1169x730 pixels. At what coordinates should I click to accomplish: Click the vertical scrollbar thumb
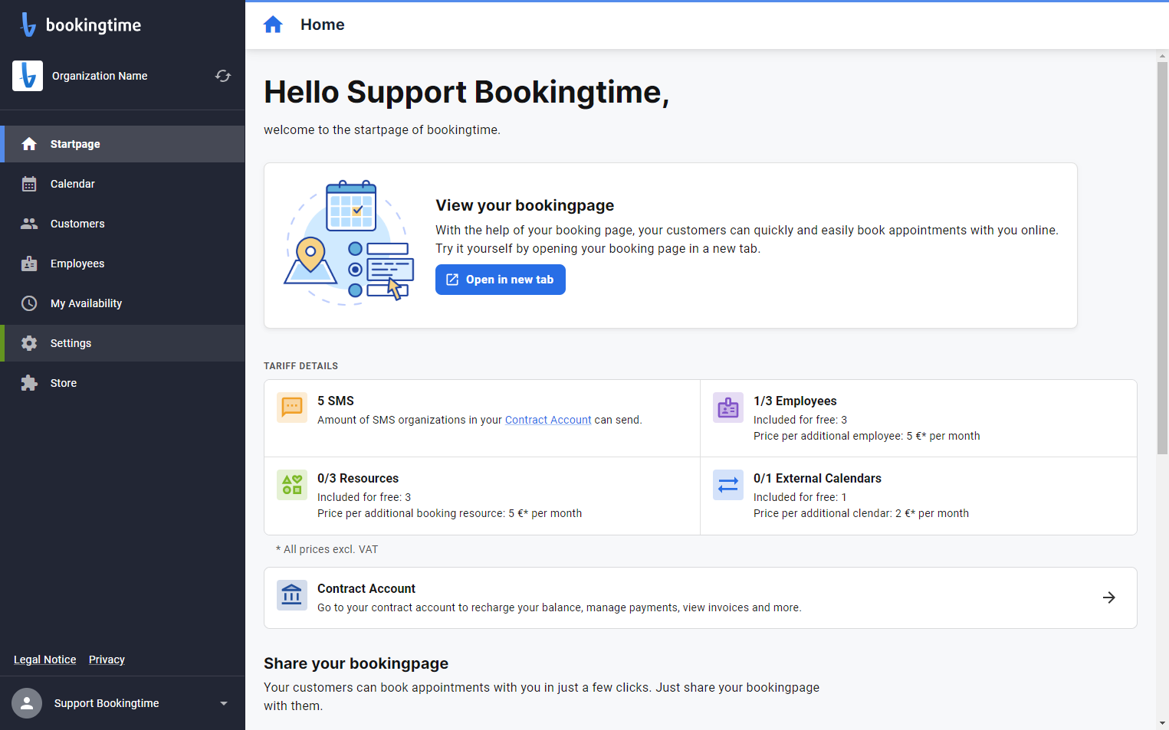[x=1162, y=258]
